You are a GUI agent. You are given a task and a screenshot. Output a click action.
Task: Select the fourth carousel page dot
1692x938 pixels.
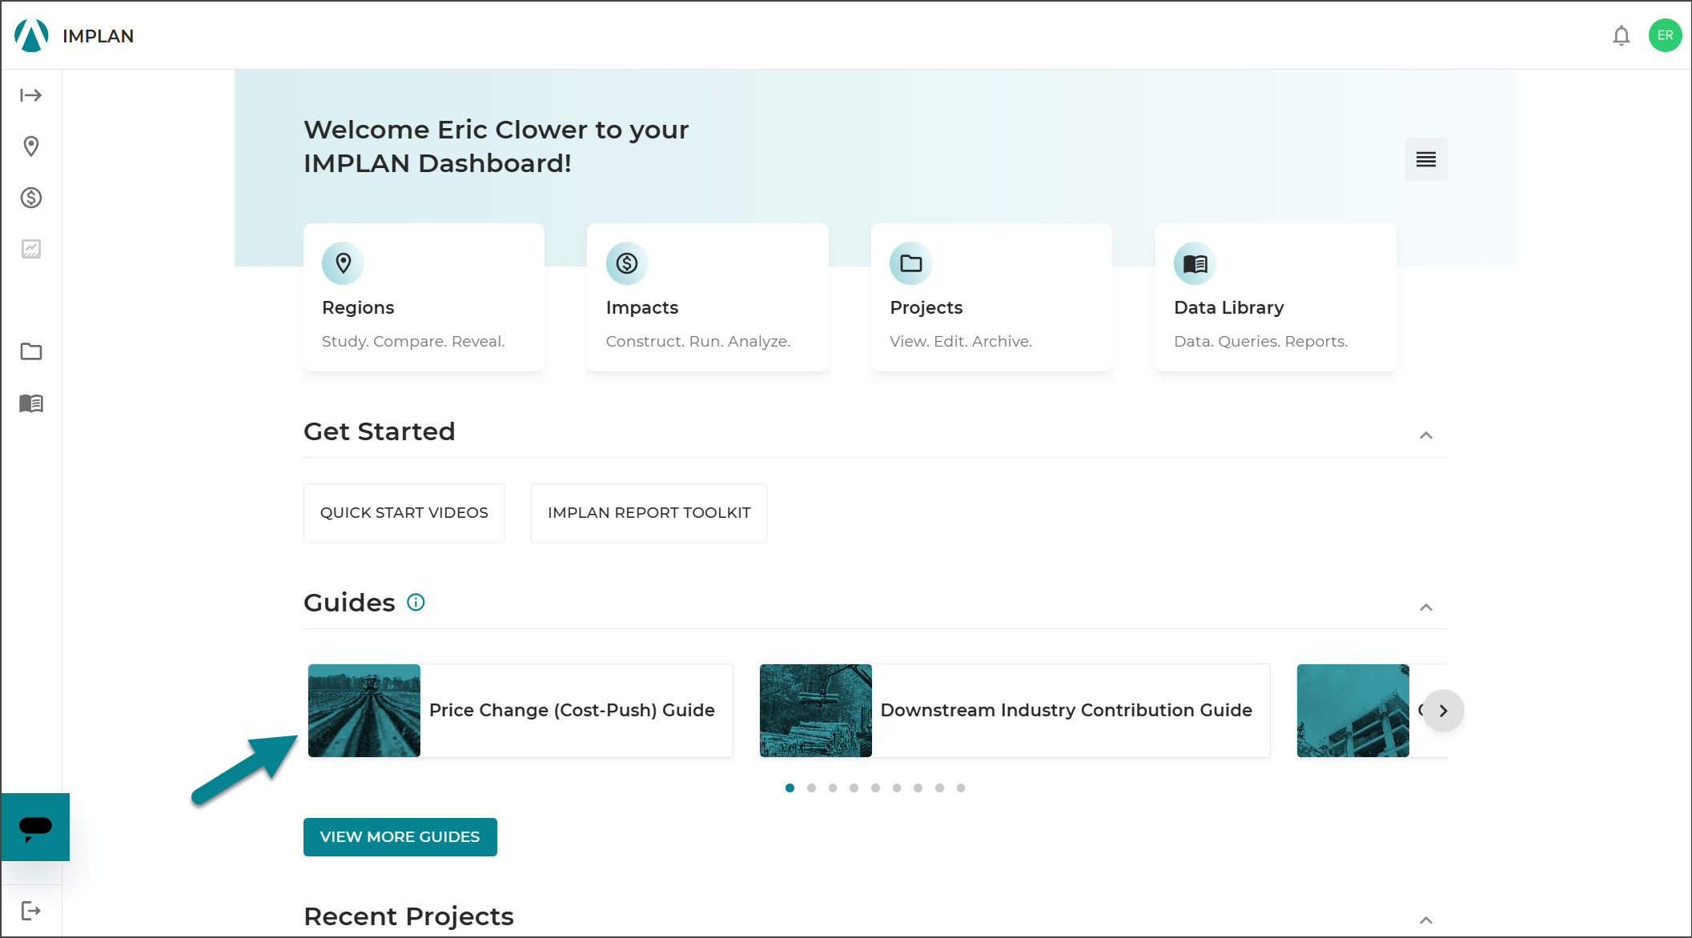coord(854,788)
